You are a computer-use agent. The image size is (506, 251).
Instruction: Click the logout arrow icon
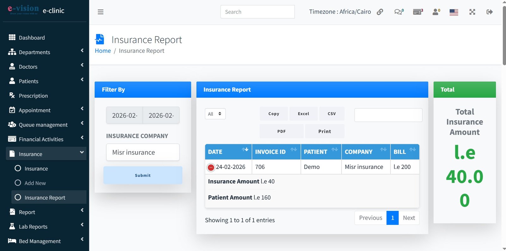pos(490,12)
